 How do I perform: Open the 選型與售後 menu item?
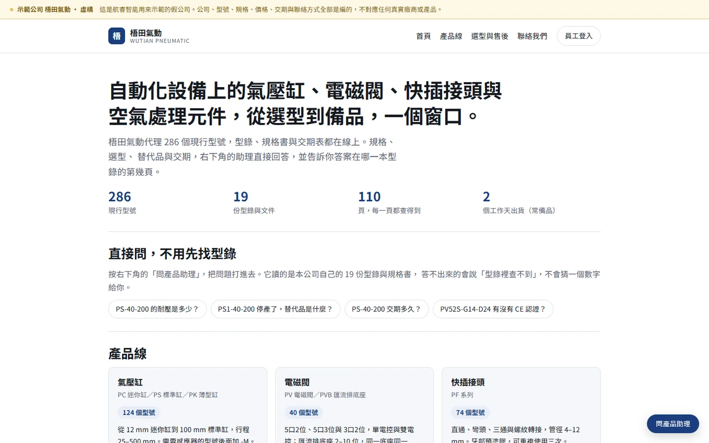[489, 36]
